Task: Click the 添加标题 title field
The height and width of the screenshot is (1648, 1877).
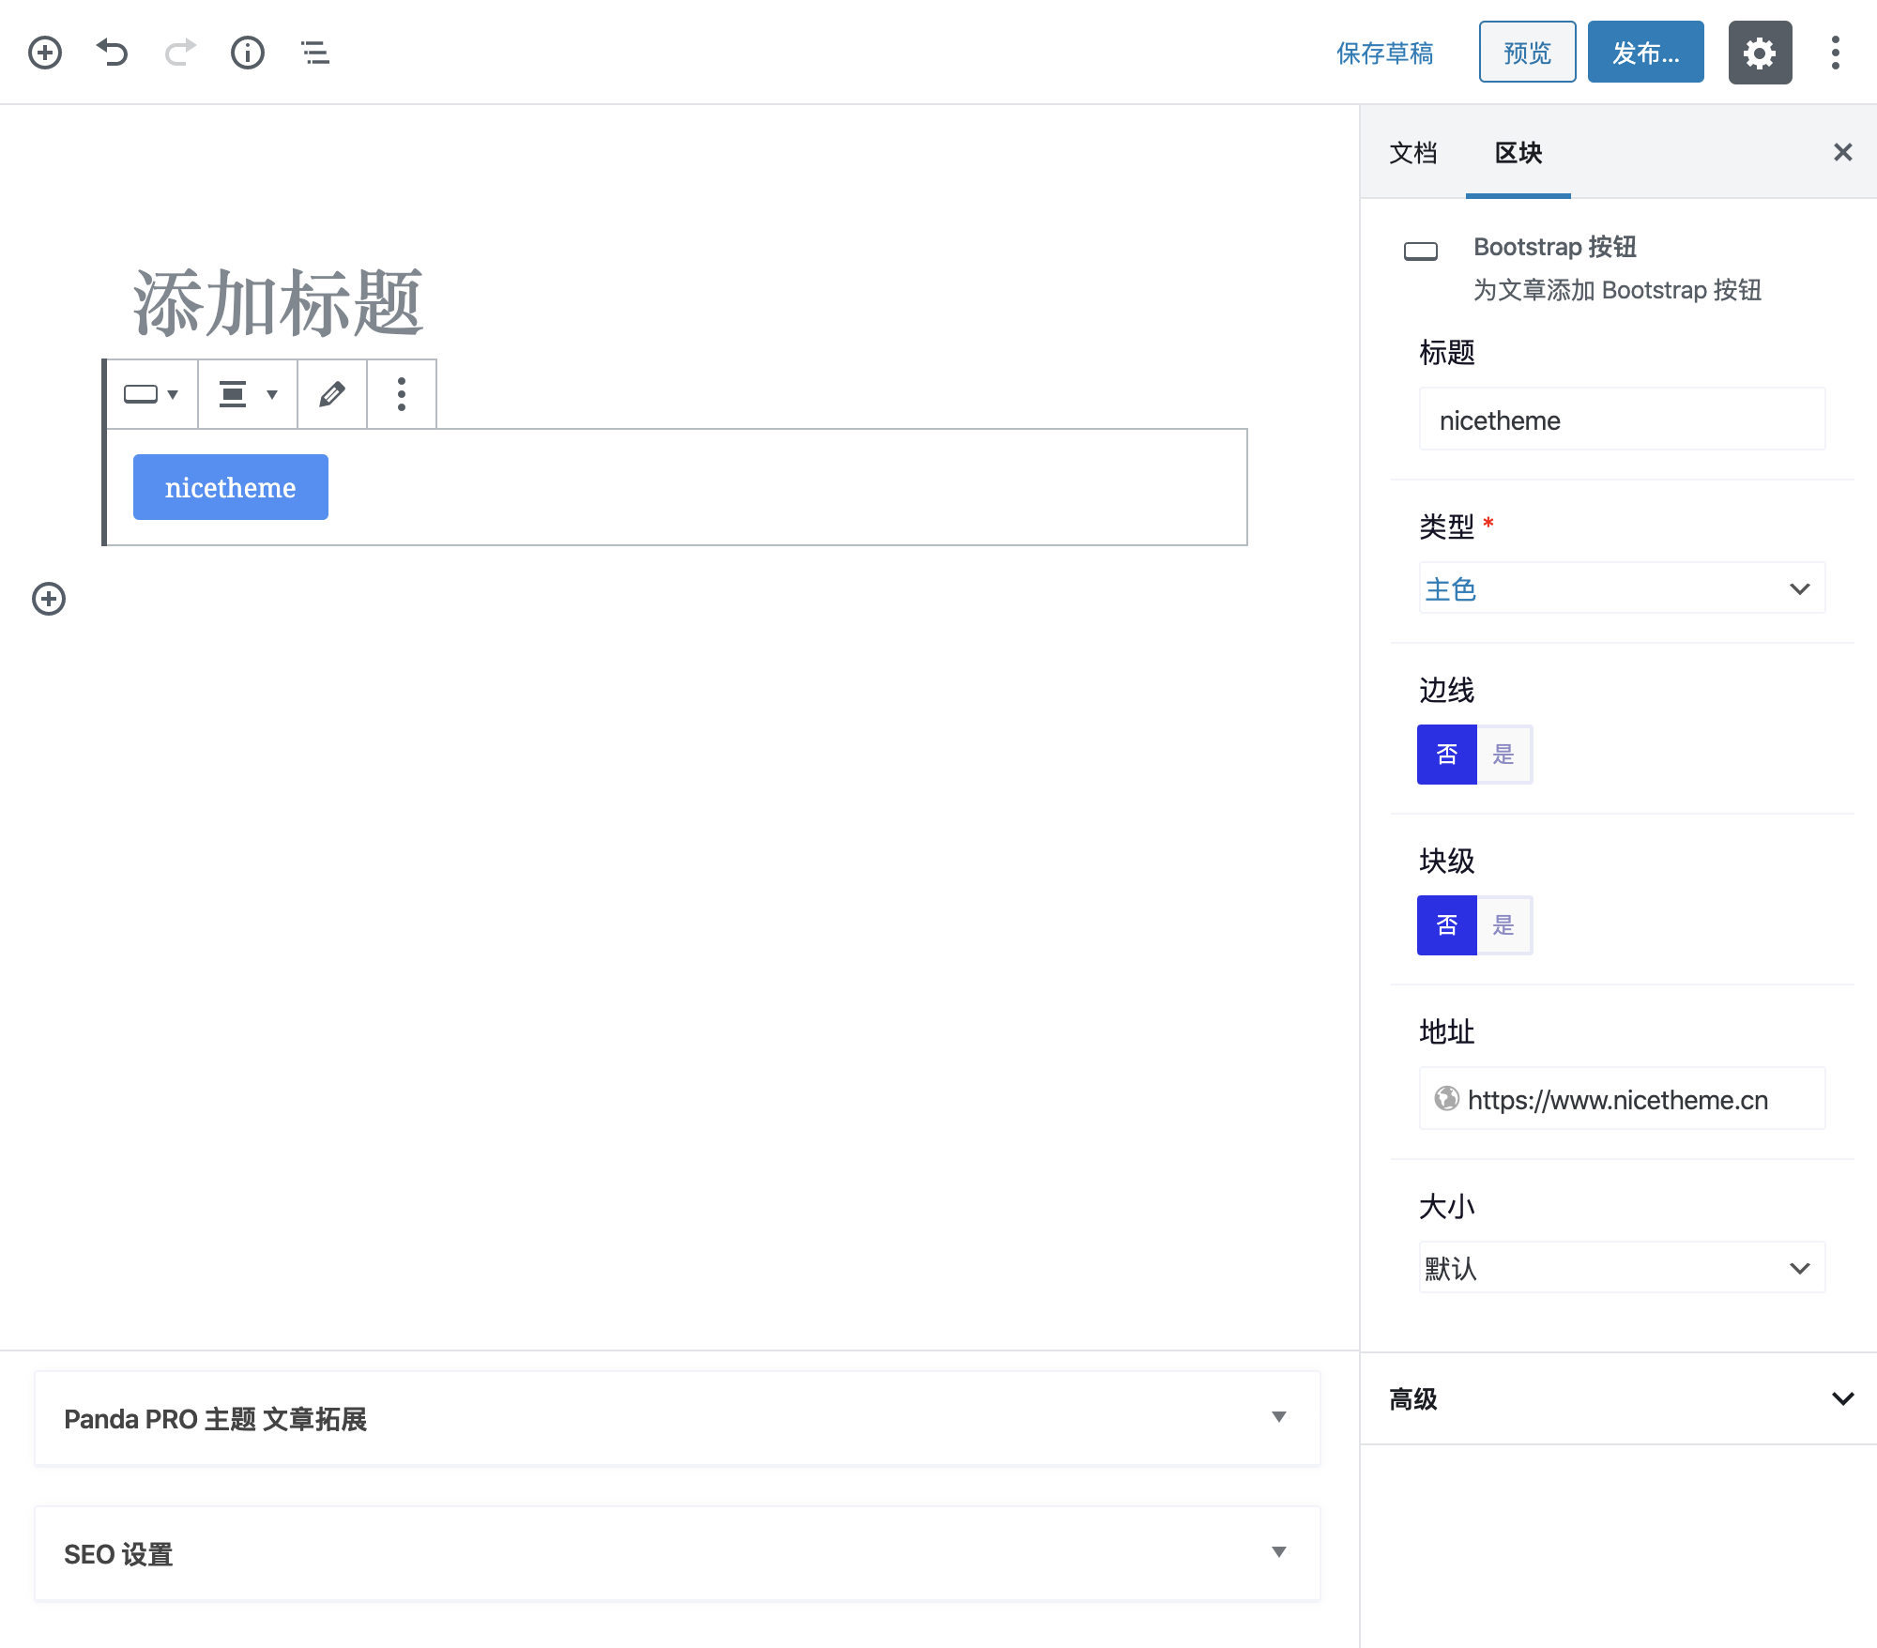Action: click(x=278, y=302)
